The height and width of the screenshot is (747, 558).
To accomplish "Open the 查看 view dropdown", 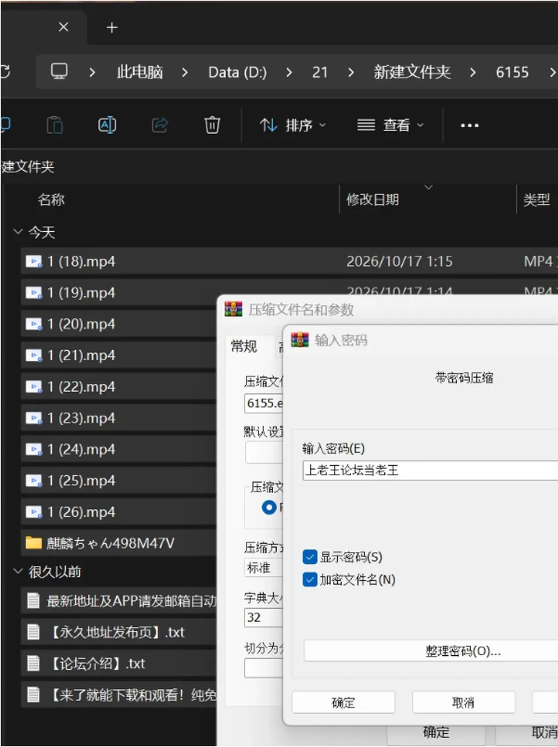I will coord(390,125).
